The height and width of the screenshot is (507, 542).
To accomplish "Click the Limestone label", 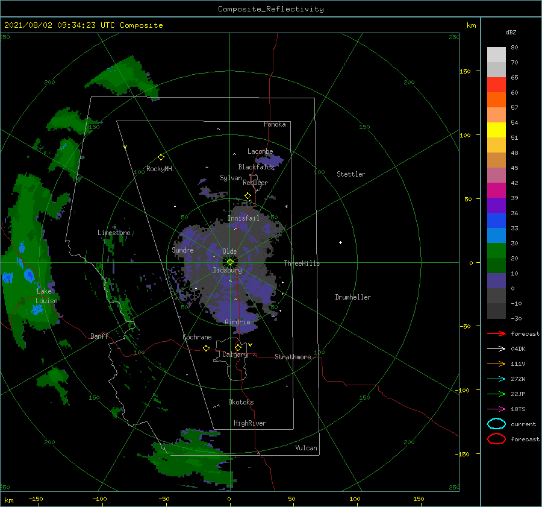I will 114,233.
